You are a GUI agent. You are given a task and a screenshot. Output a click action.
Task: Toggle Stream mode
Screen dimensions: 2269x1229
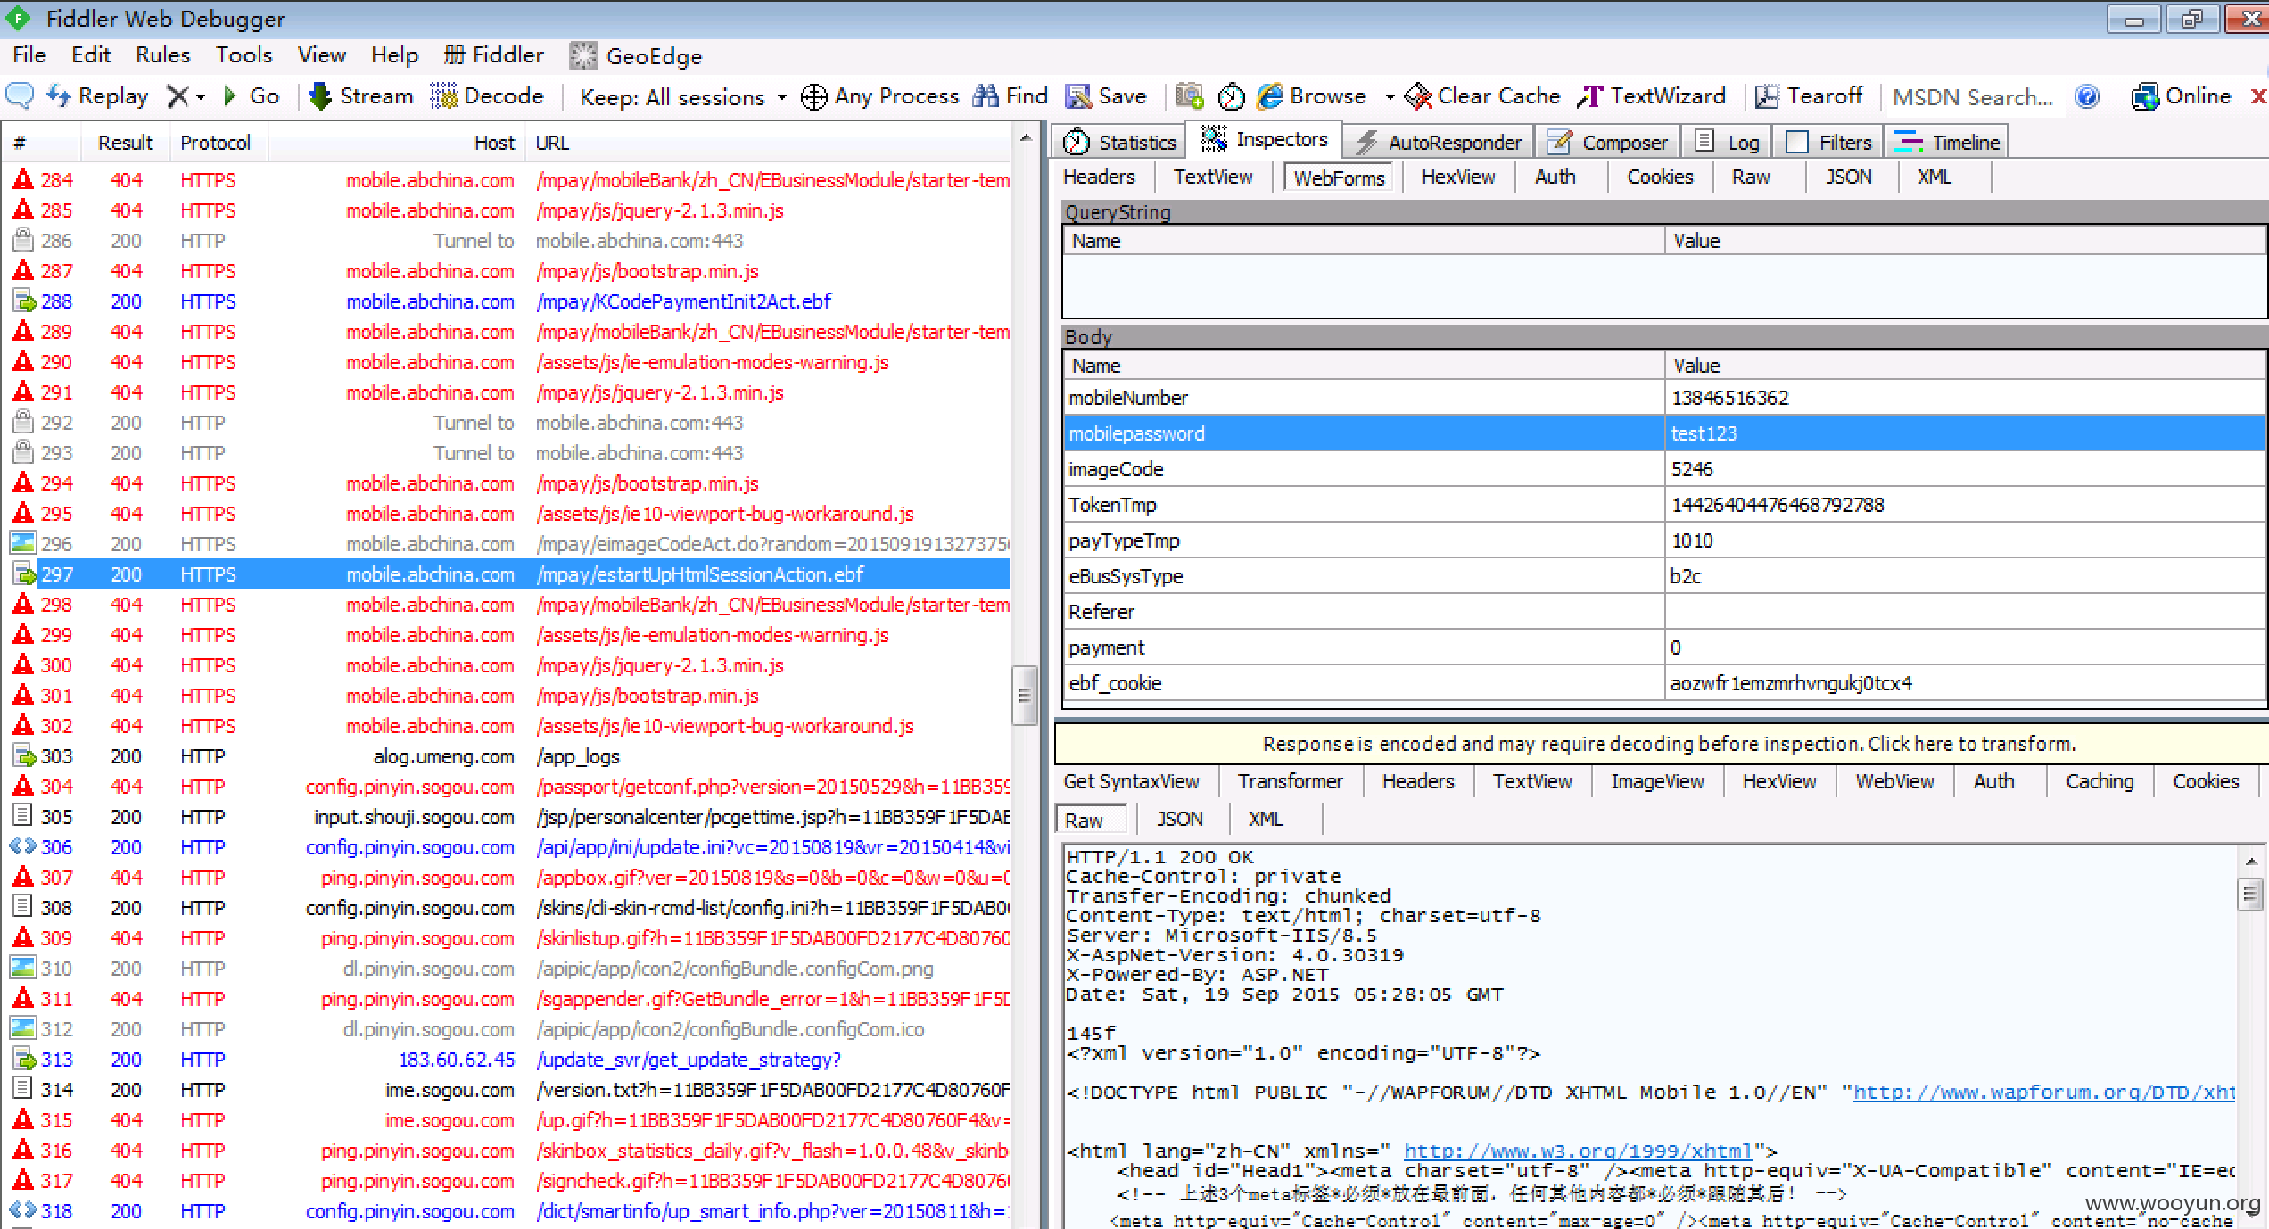361,95
